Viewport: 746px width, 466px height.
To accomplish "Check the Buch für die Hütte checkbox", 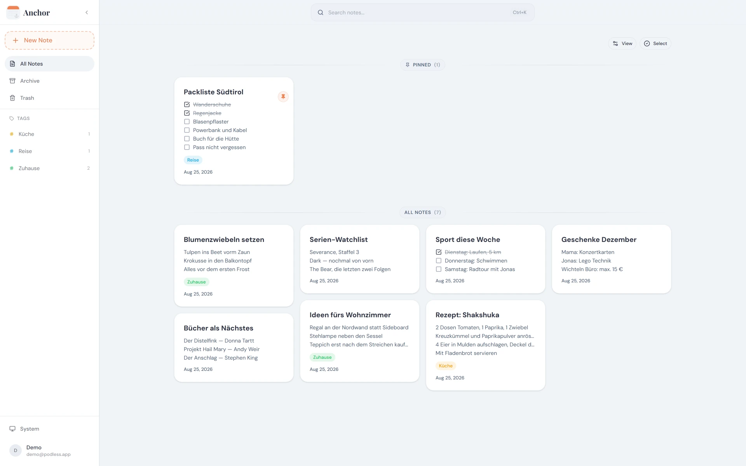I will click(x=187, y=139).
